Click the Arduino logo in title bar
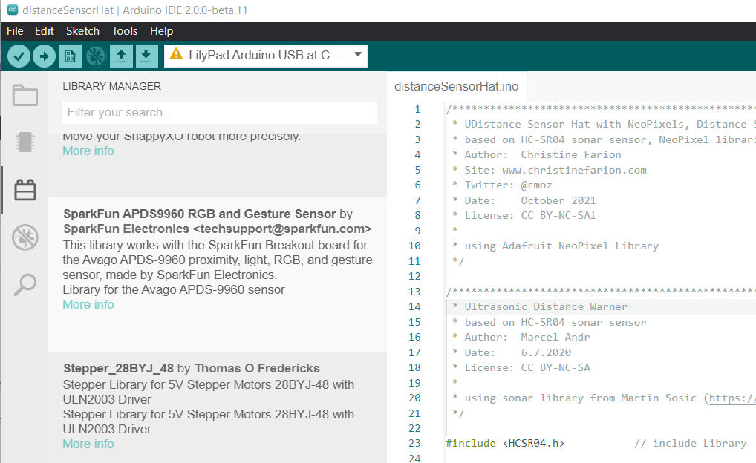 pyautogui.click(x=13, y=10)
